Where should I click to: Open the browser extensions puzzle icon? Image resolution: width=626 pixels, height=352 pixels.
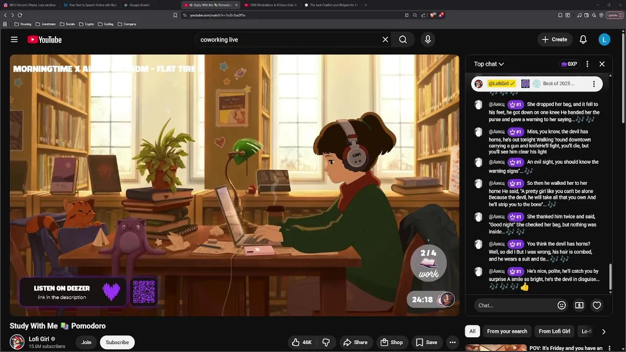point(560,15)
